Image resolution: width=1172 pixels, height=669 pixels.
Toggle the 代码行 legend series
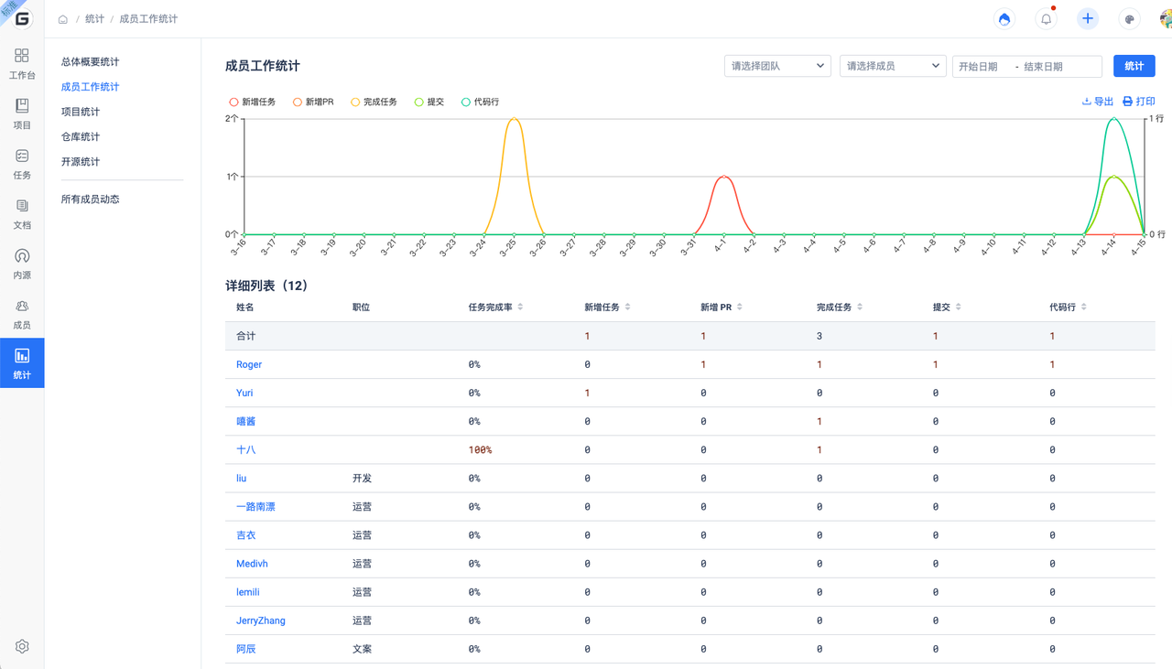[x=480, y=102]
